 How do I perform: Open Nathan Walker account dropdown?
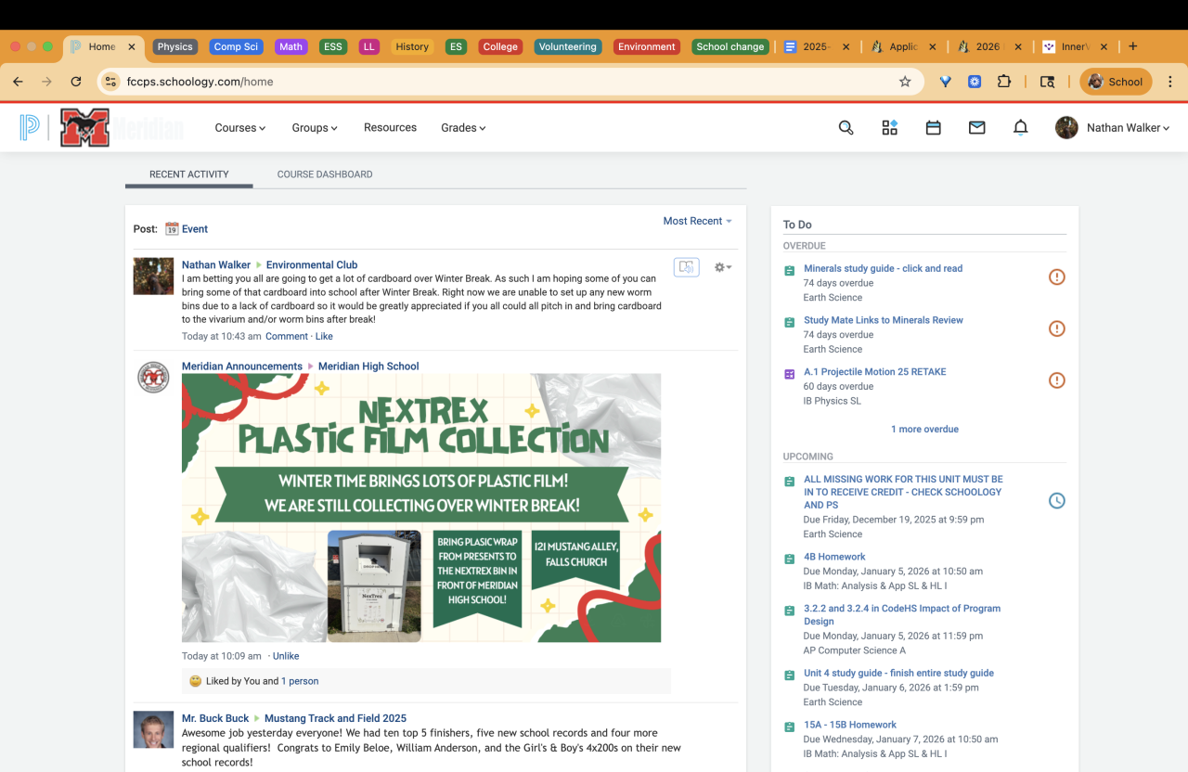pos(1113,128)
